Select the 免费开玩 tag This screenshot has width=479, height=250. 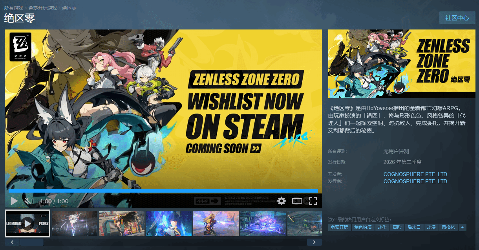[x=339, y=227]
